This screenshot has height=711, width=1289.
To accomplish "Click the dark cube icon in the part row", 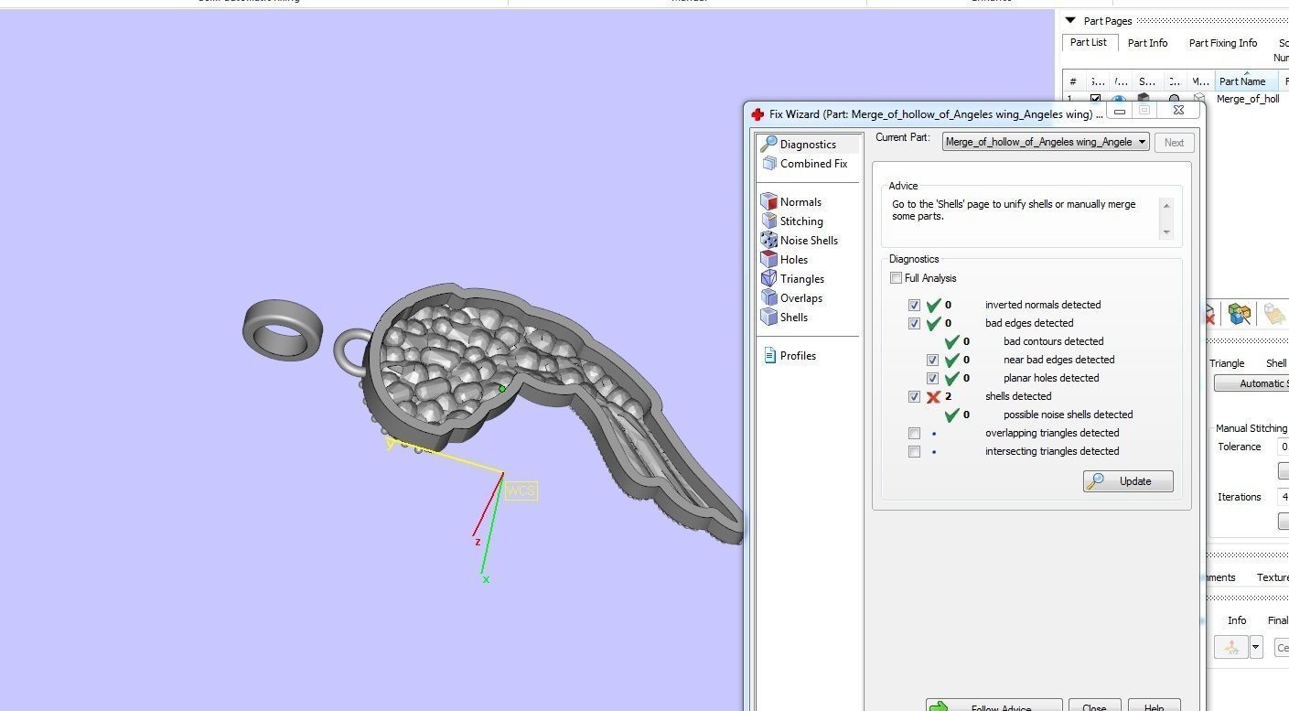I will [x=1144, y=99].
